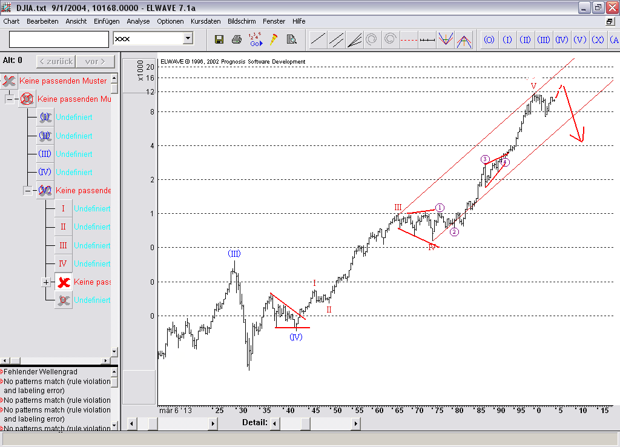
Task: Collapse the (V) wave tree node
Action: pyautogui.click(x=28, y=190)
